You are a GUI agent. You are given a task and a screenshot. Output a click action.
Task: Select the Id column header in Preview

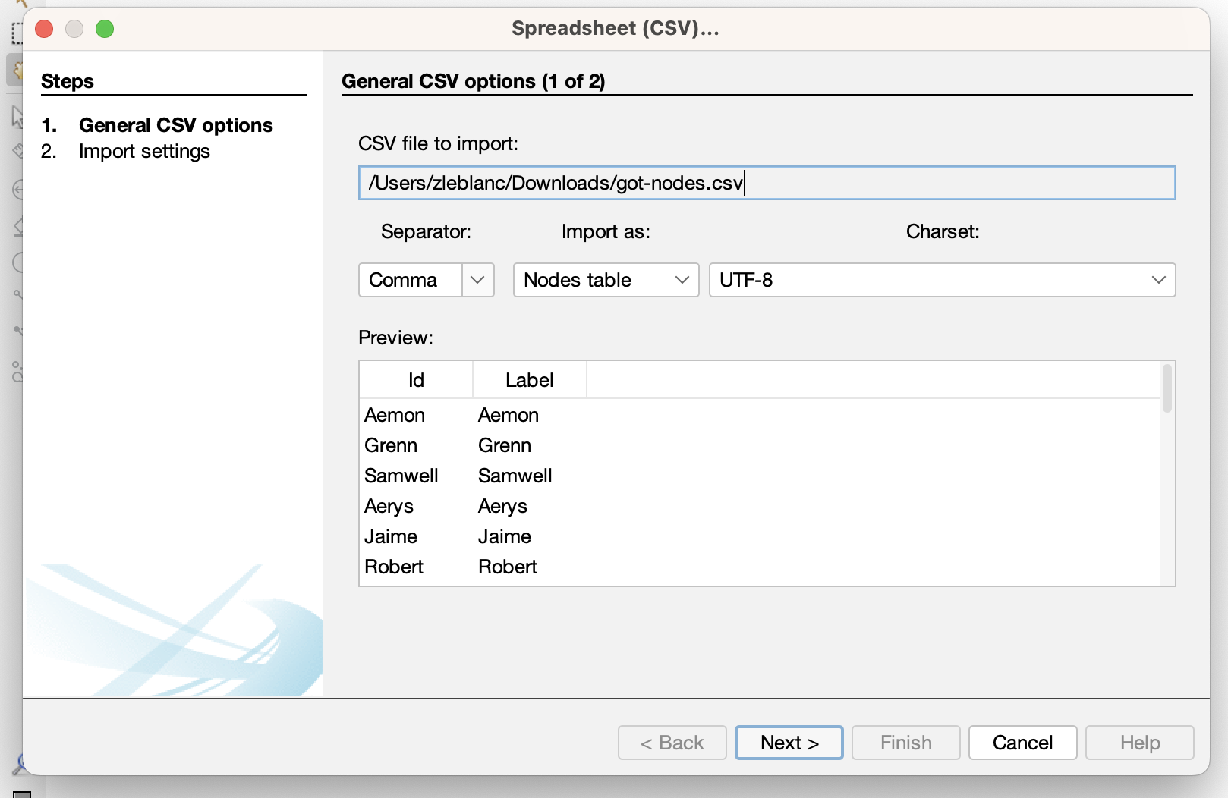tap(416, 380)
